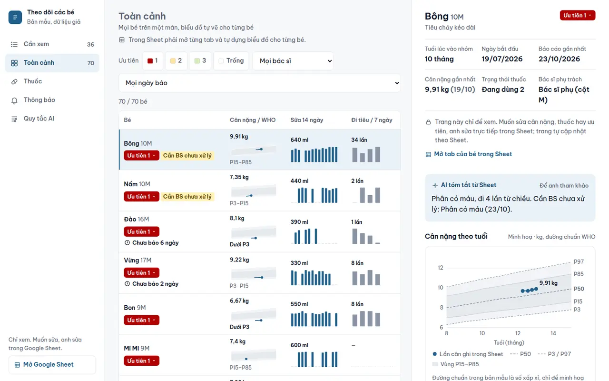This screenshot has height=381, width=609.
Task: Click the table icon beside Mở tab của bé
Action: 428,154
